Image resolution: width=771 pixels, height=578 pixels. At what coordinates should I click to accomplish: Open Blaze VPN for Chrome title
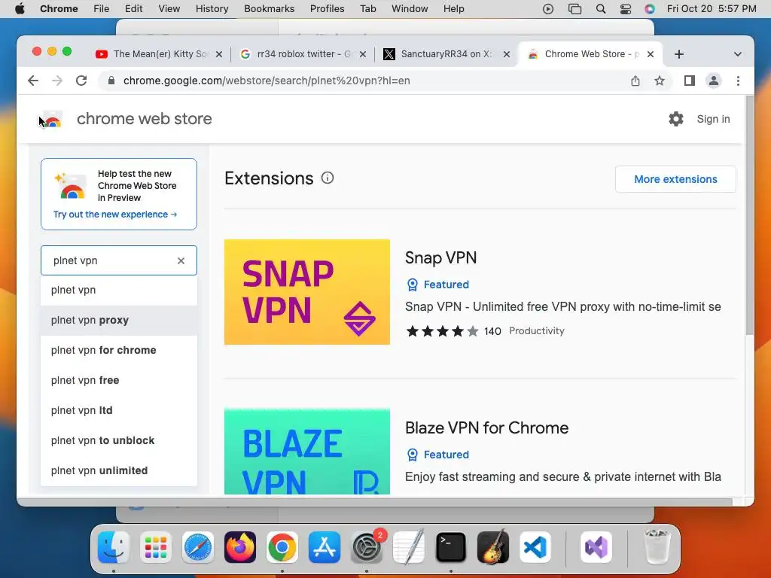487,427
